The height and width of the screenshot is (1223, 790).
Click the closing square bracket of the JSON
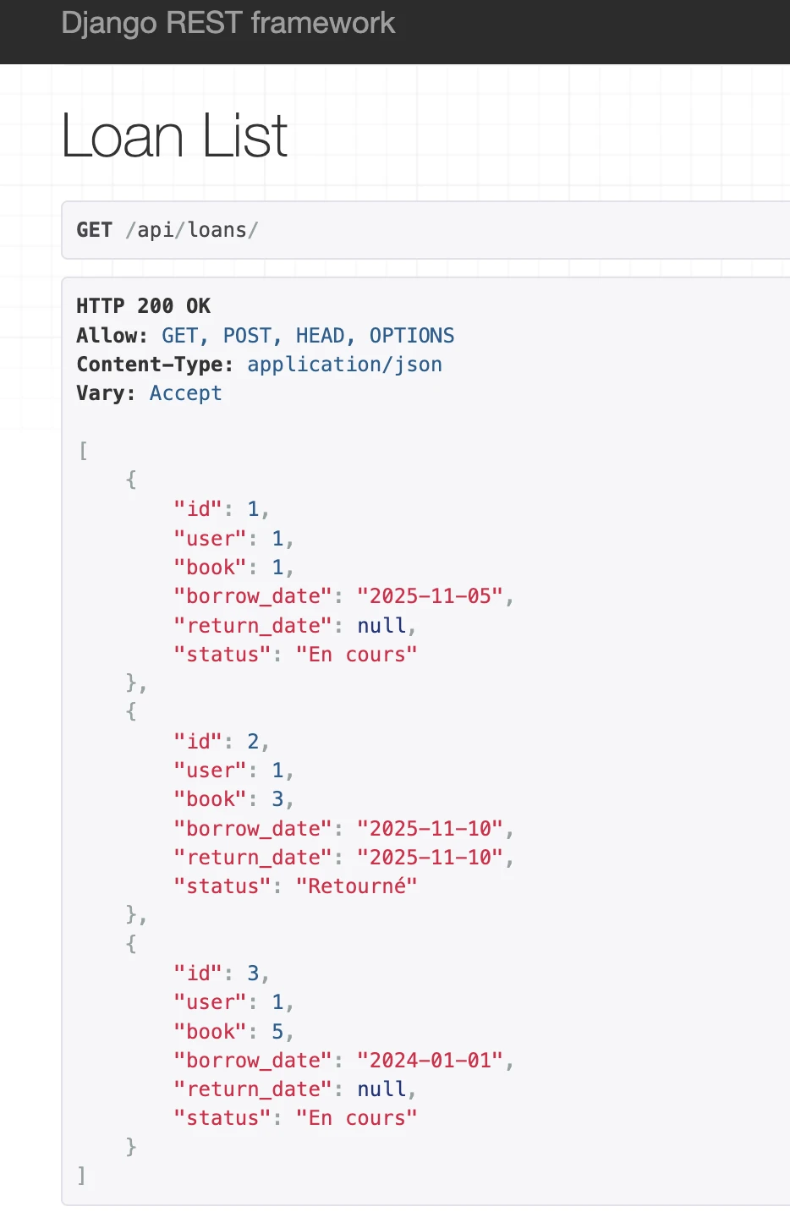pos(81,1176)
